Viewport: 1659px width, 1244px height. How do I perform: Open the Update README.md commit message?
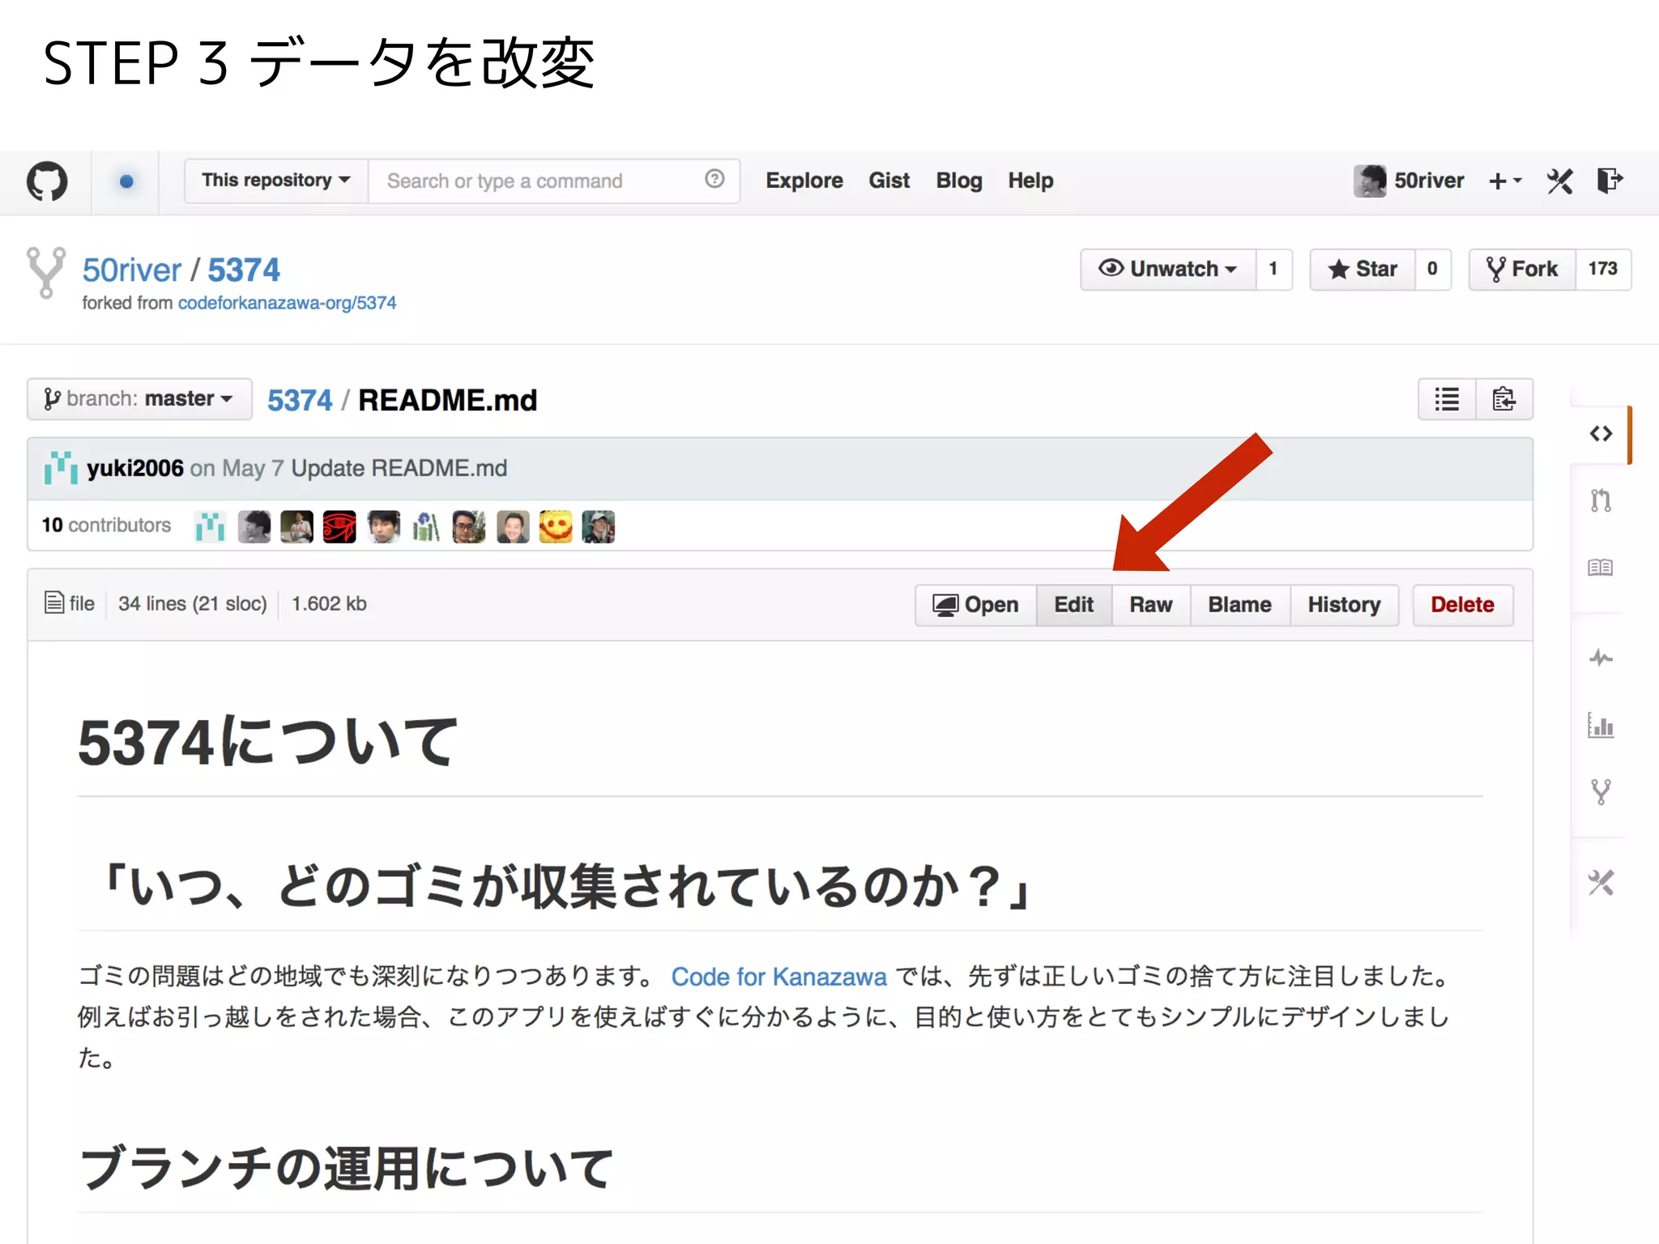(x=399, y=468)
